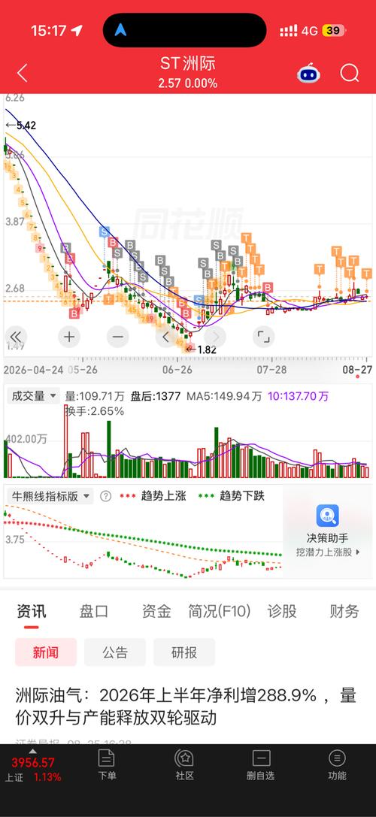This screenshot has height=817, width=376.
Task: Remove stock via 删自选 icon
Action: click(261, 764)
